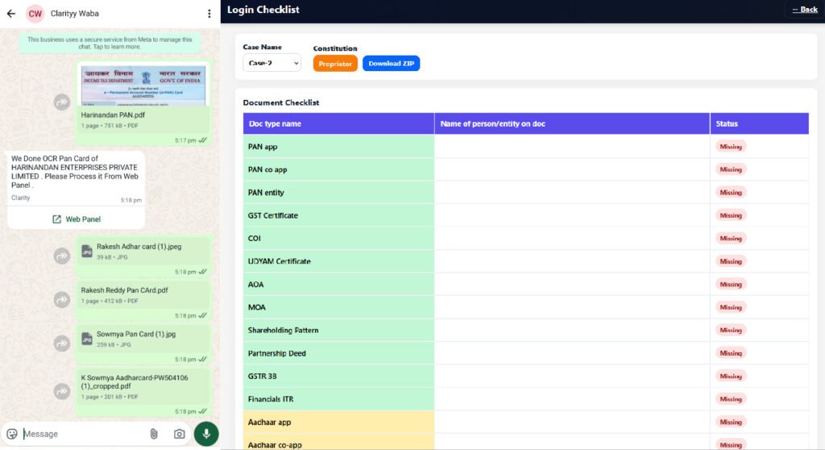
Task: Open the Case Name dropdown
Action: point(272,63)
